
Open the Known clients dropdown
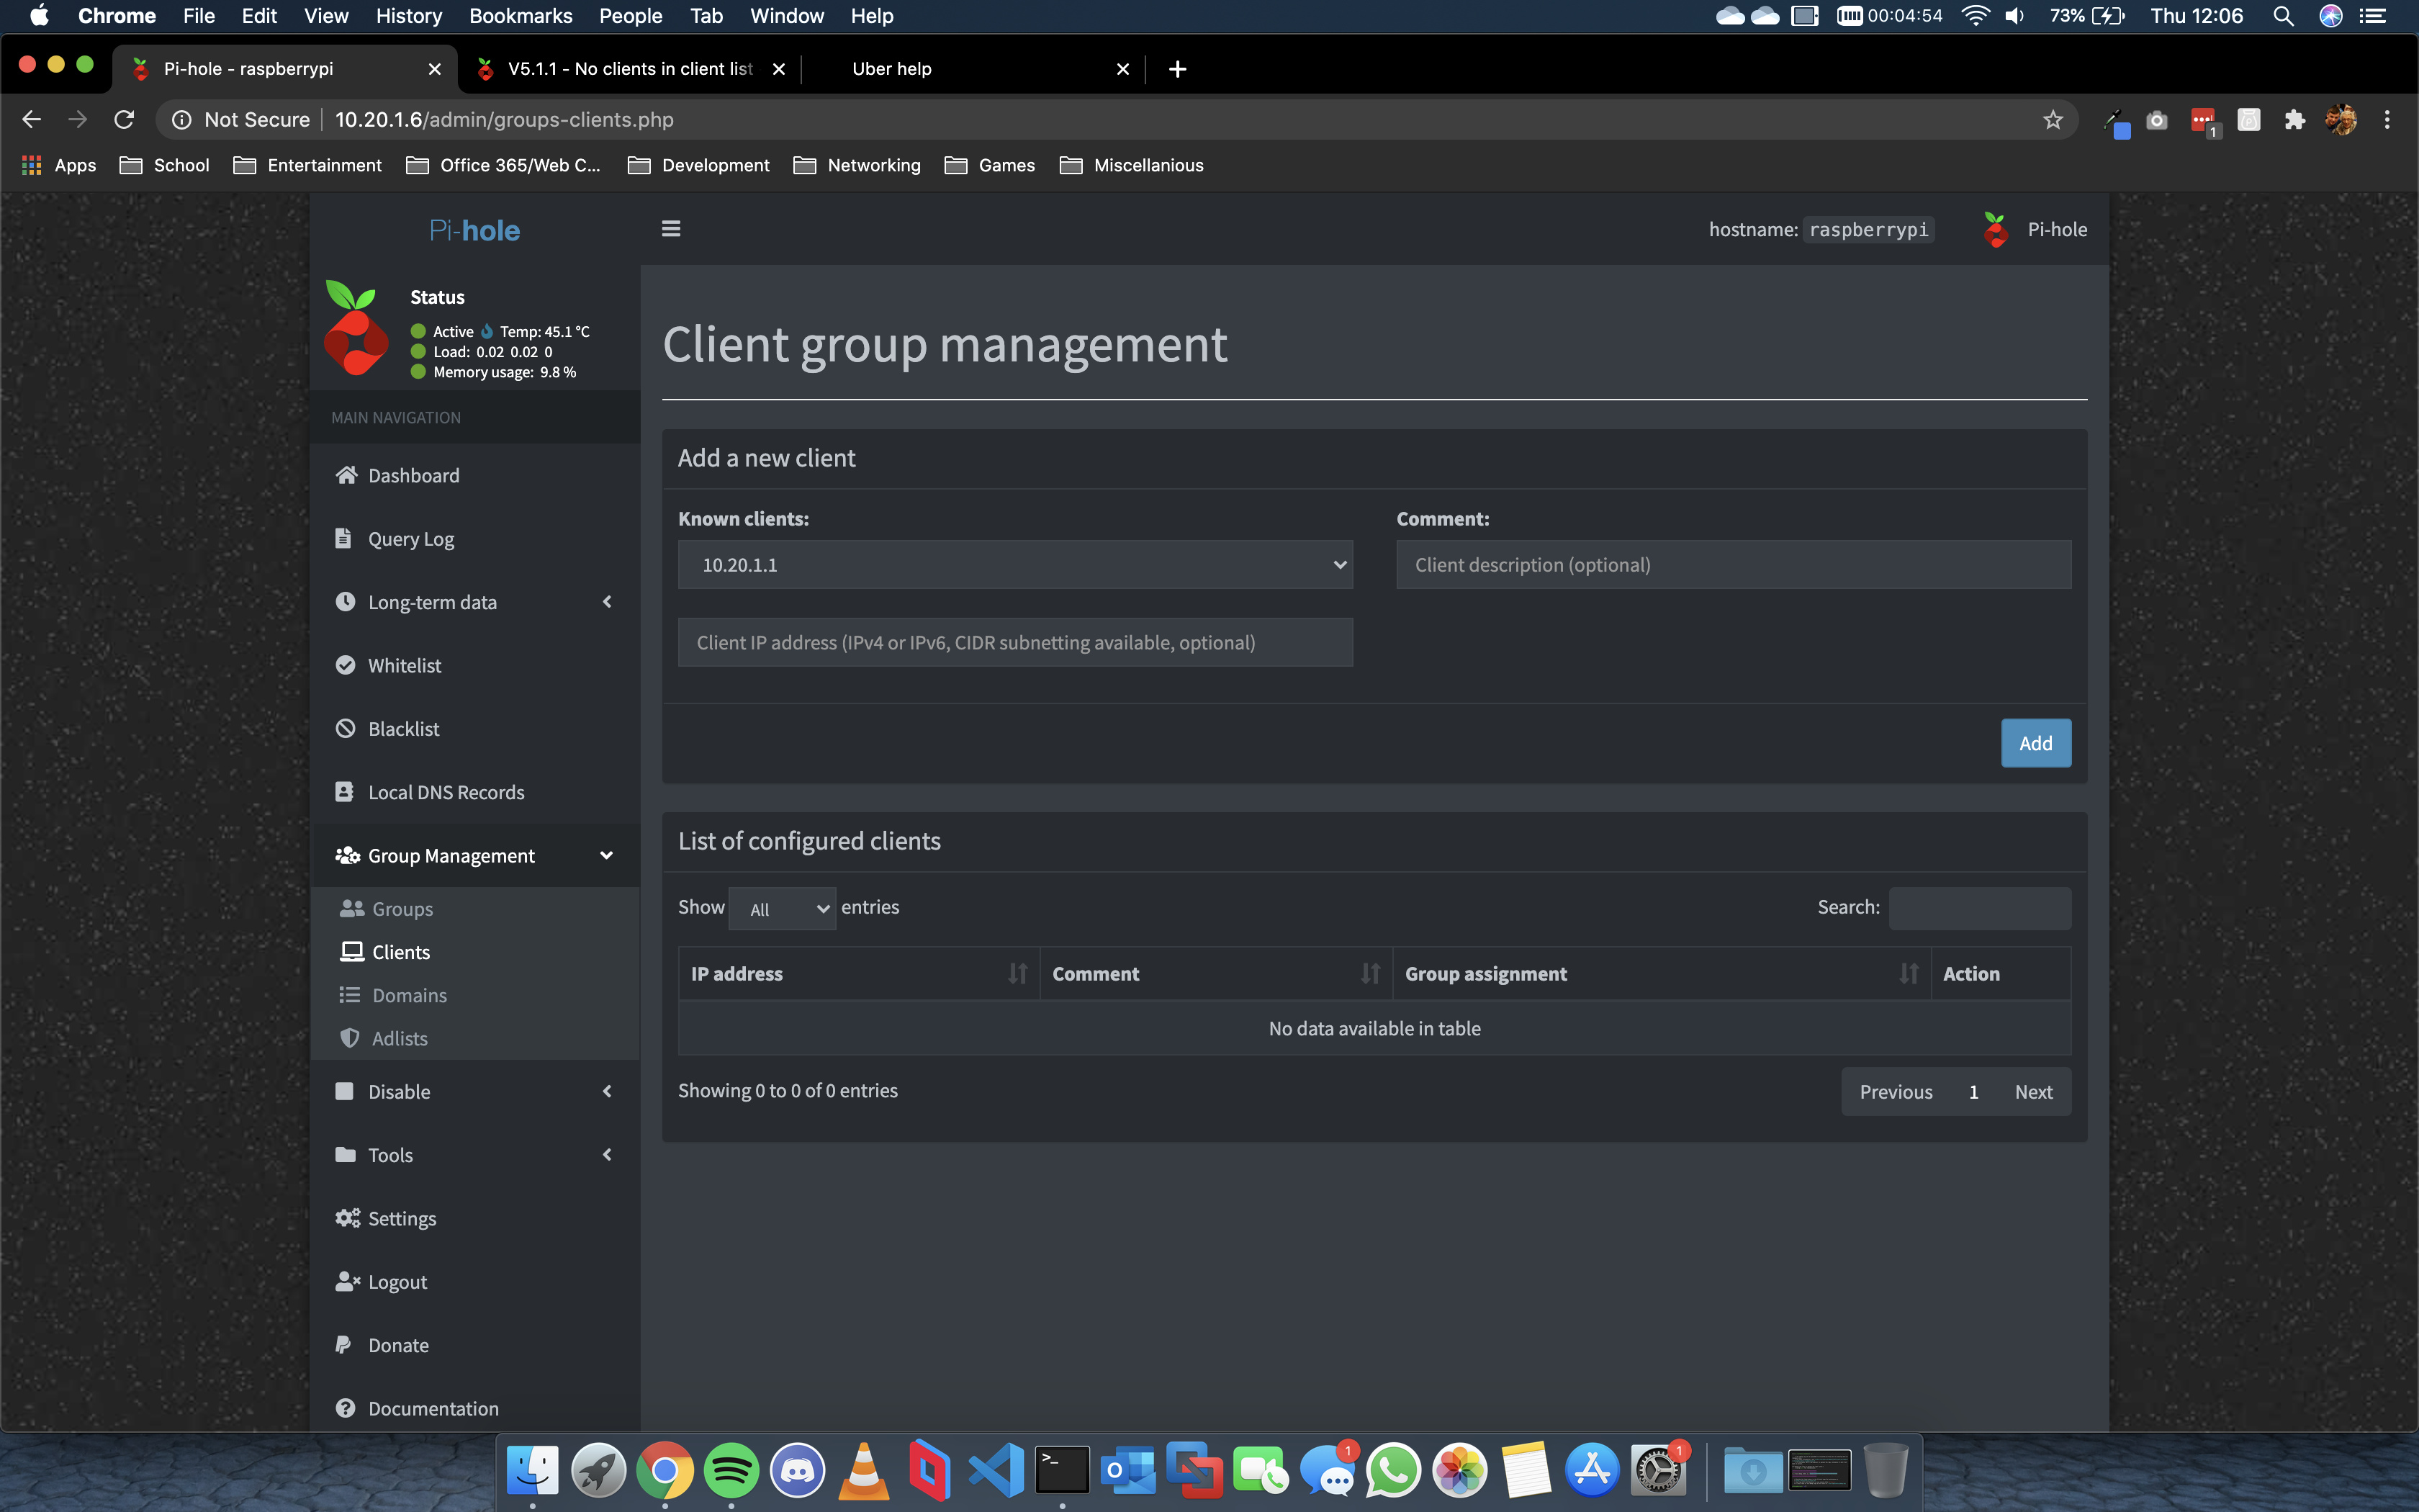1014,565
